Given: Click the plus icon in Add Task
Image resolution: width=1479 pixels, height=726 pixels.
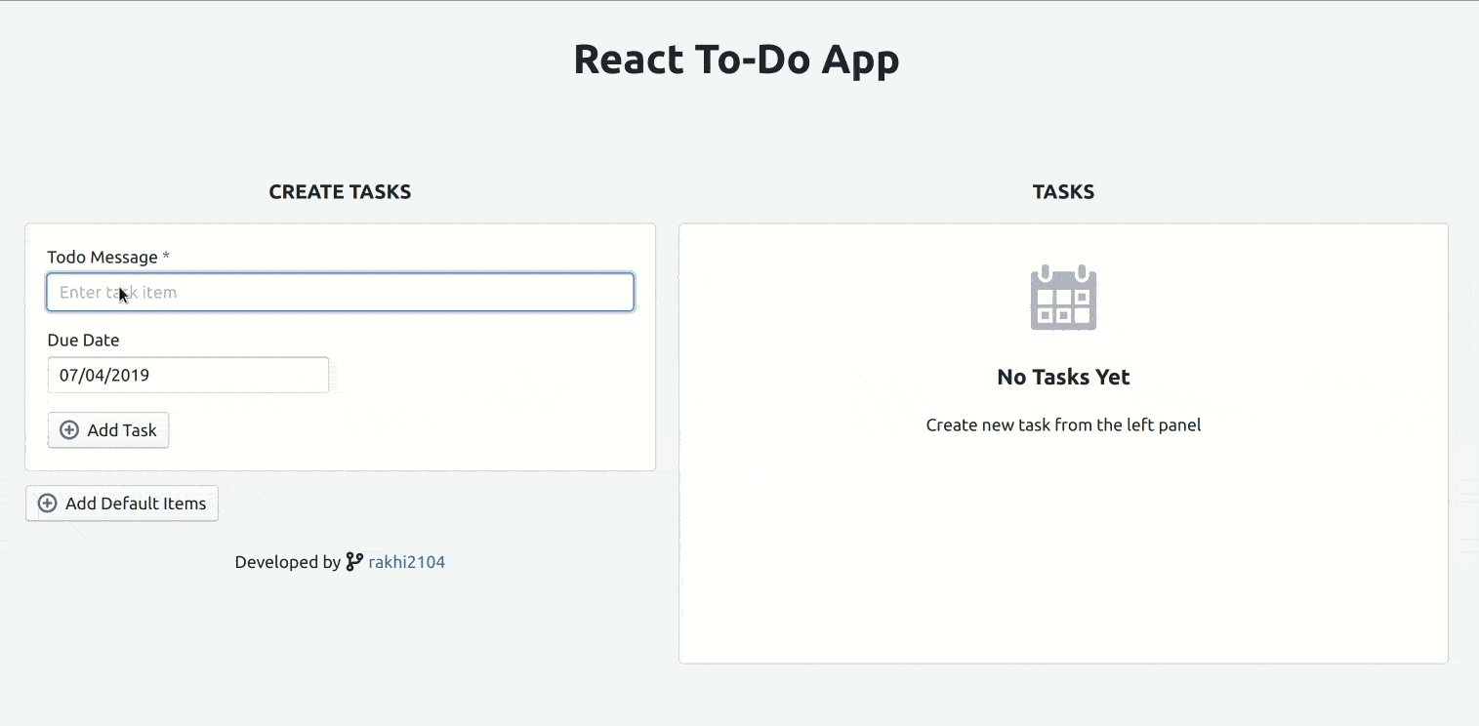Looking at the screenshot, I should 69,430.
